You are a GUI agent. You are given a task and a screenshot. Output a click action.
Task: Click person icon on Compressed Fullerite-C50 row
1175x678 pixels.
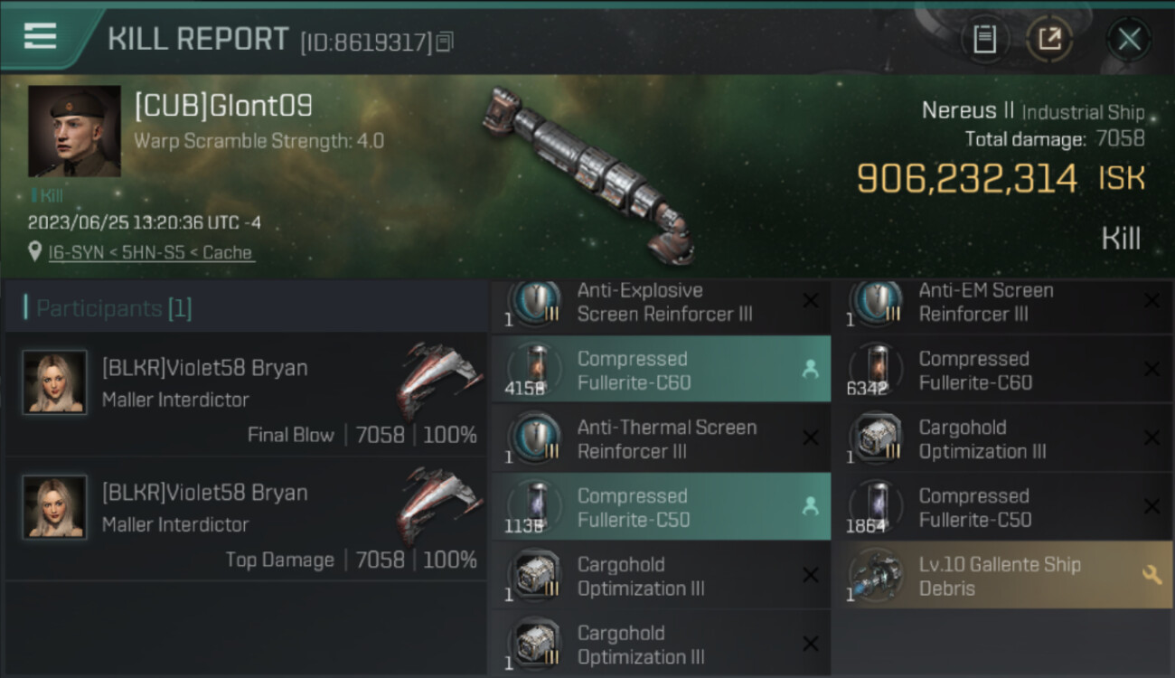pyautogui.click(x=810, y=506)
